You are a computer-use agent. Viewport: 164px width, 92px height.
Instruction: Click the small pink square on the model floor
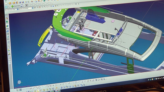click(113, 21)
